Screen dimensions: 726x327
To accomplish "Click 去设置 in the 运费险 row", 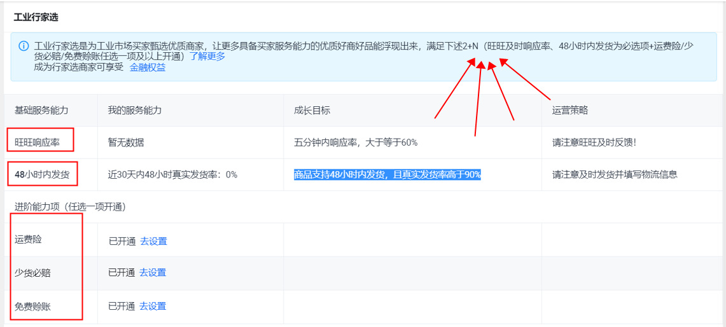I will click(153, 241).
